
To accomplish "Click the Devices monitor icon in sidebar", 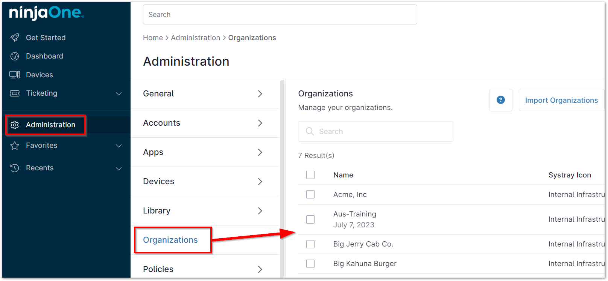I will tap(14, 74).
